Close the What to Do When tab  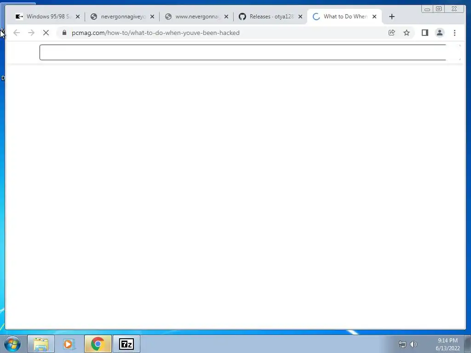click(374, 17)
